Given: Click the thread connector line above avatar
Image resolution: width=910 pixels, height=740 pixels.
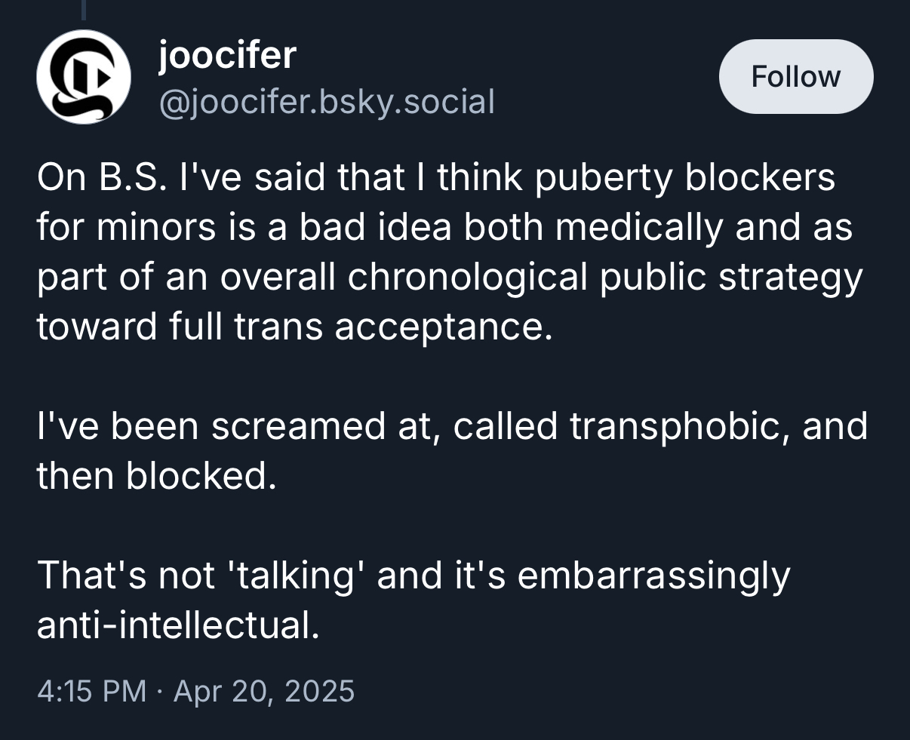Looking at the screenshot, I should coord(84,9).
